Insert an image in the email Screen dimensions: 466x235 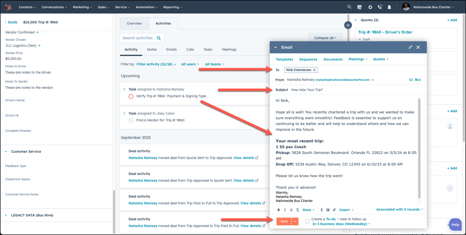[x=328, y=210]
